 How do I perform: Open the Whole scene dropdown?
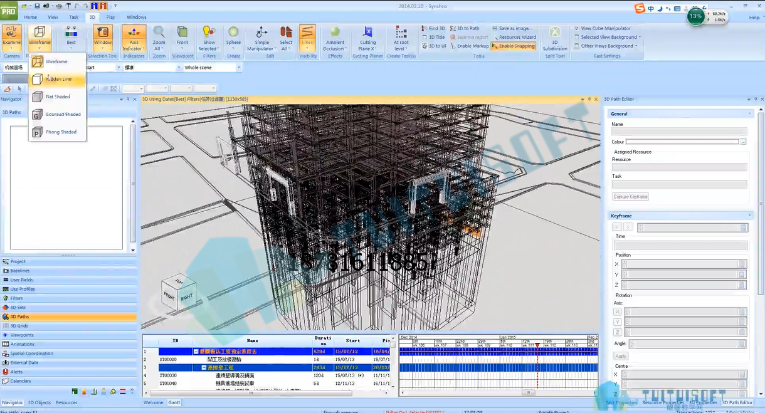(211, 67)
